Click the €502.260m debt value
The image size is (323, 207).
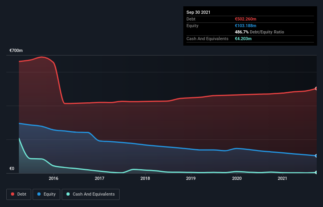coord(245,19)
